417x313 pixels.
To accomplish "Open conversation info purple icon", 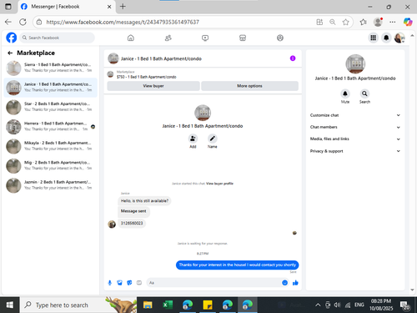I will 293,58.
